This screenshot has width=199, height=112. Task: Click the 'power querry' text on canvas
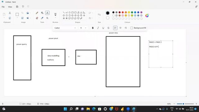tap(21, 44)
